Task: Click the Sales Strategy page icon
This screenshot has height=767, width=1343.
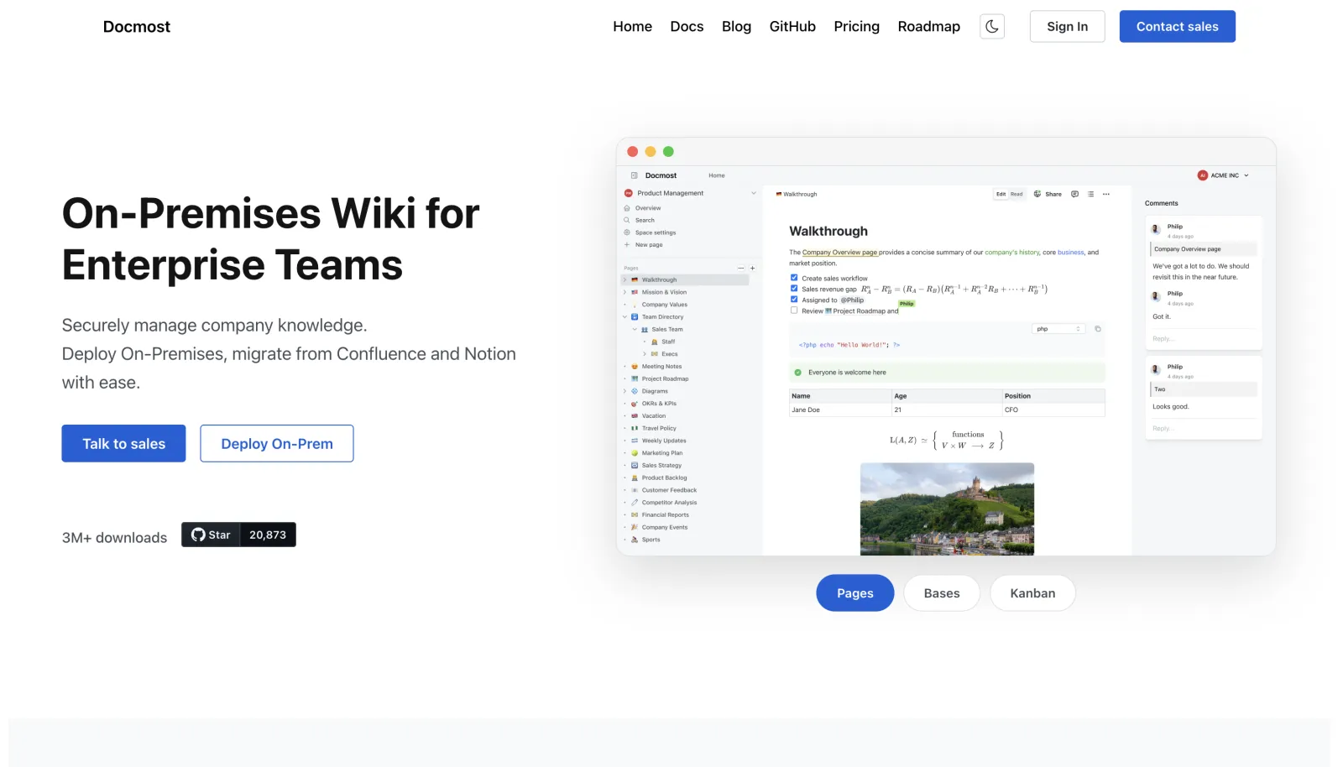Action: (x=635, y=465)
